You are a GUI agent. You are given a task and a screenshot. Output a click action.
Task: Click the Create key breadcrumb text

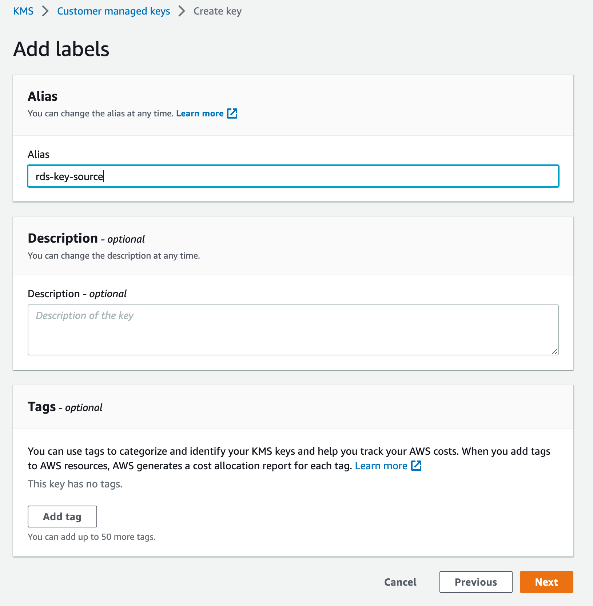[217, 11]
